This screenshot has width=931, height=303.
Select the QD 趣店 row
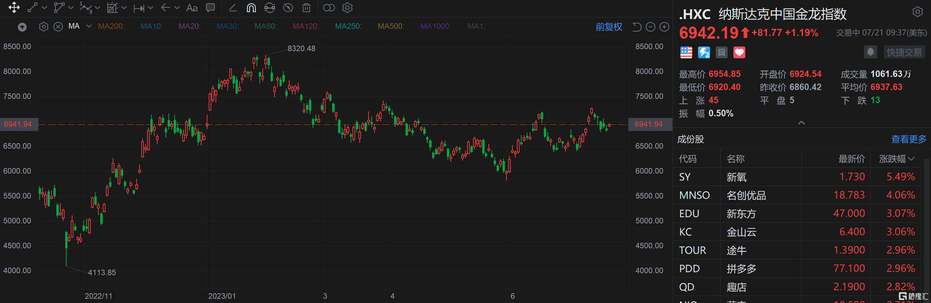[x=797, y=287]
